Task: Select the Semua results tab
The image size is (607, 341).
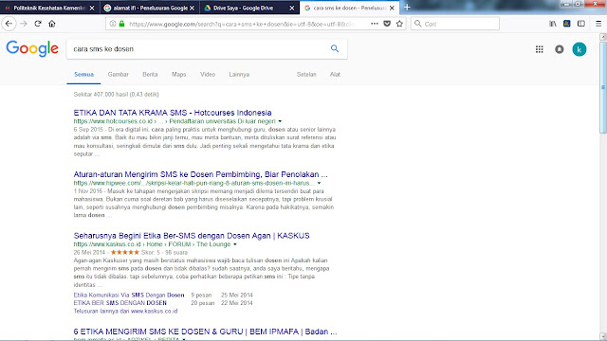Action: coord(83,74)
